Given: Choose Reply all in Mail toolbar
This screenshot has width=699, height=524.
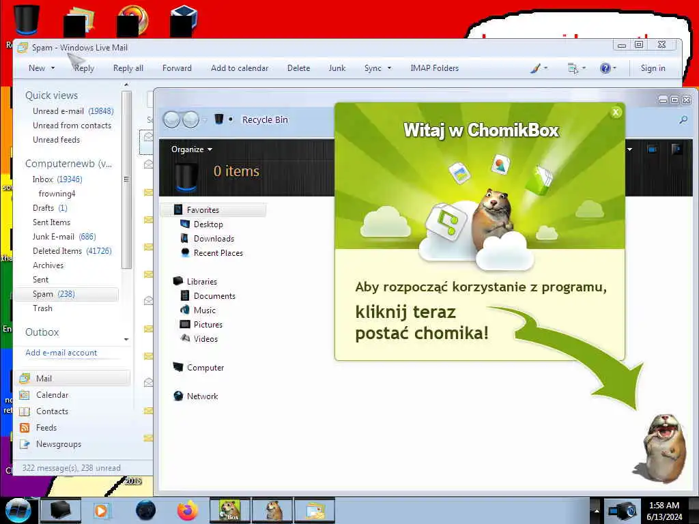Looking at the screenshot, I should 128,68.
